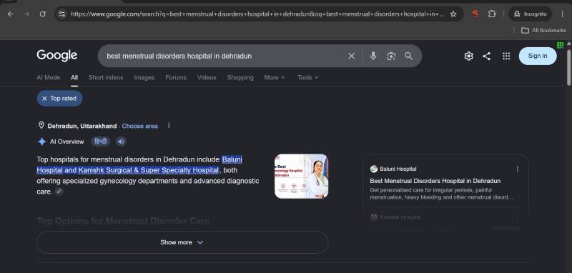
Task: Click Choose area link
Action: coord(139,126)
